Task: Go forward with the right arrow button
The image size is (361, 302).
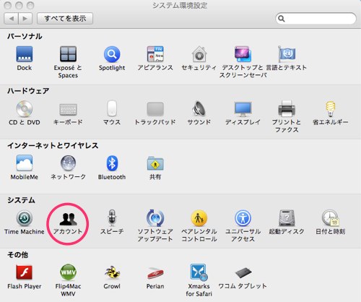Action: click(25, 19)
